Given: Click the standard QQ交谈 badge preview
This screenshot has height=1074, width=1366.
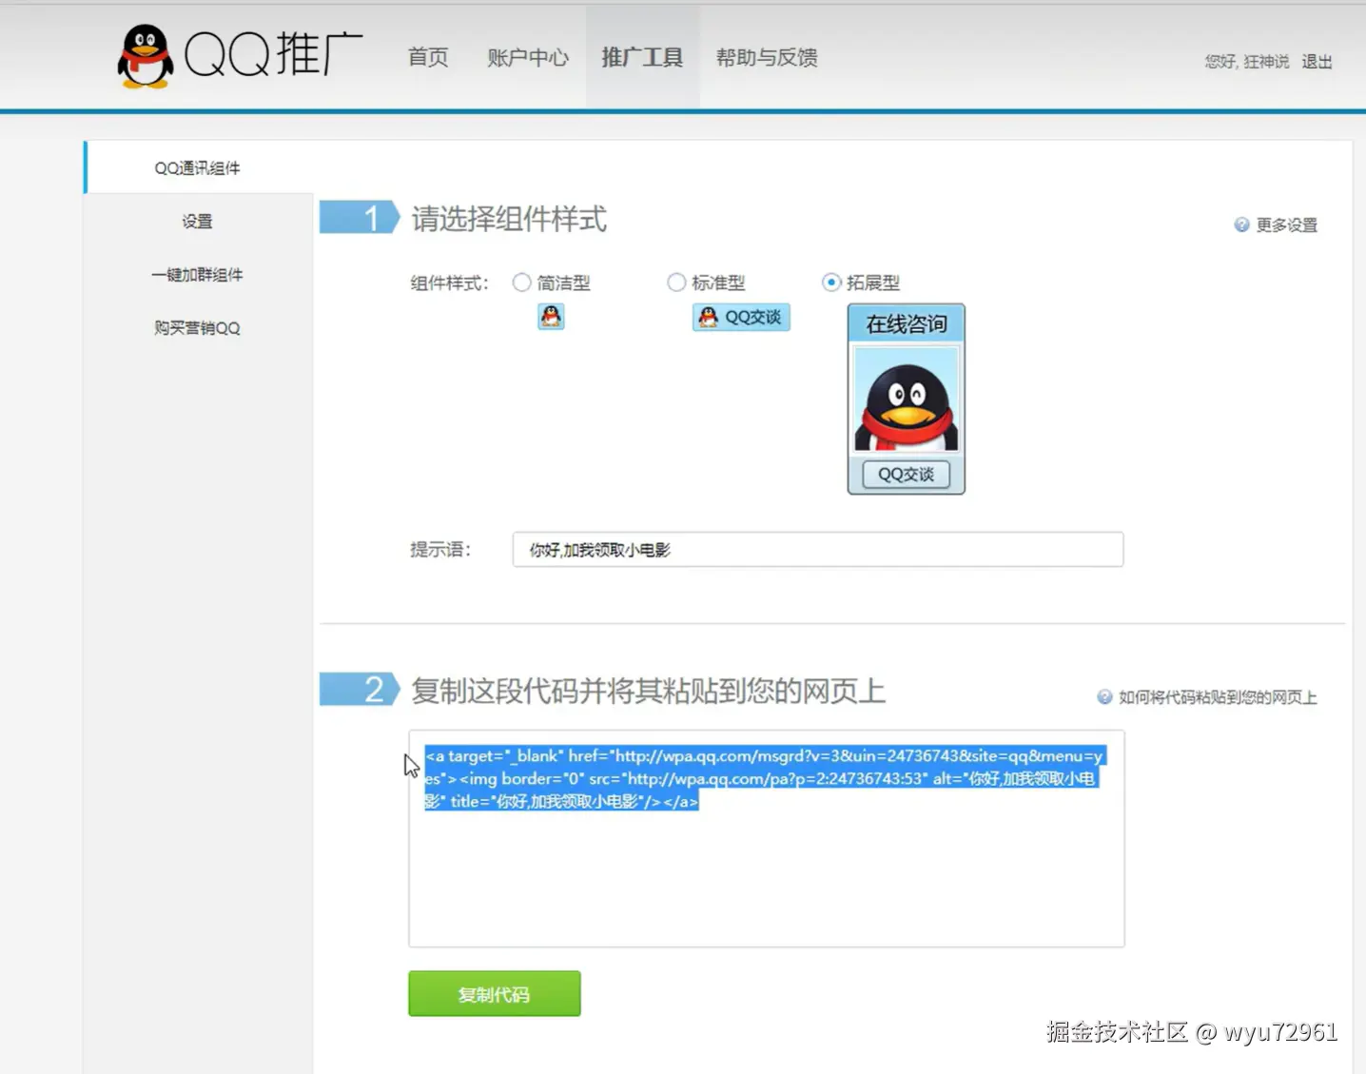Looking at the screenshot, I should click(741, 317).
